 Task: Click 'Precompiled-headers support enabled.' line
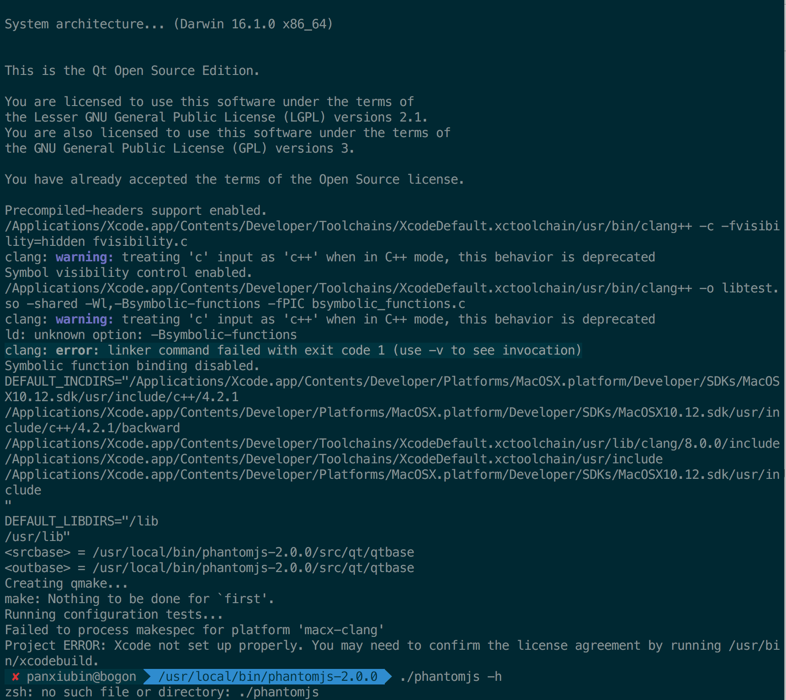136,211
